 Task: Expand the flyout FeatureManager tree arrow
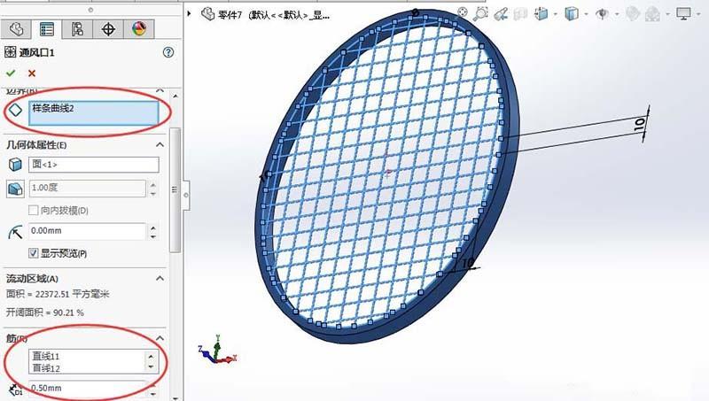pyautogui.click(x=189, y=13)
